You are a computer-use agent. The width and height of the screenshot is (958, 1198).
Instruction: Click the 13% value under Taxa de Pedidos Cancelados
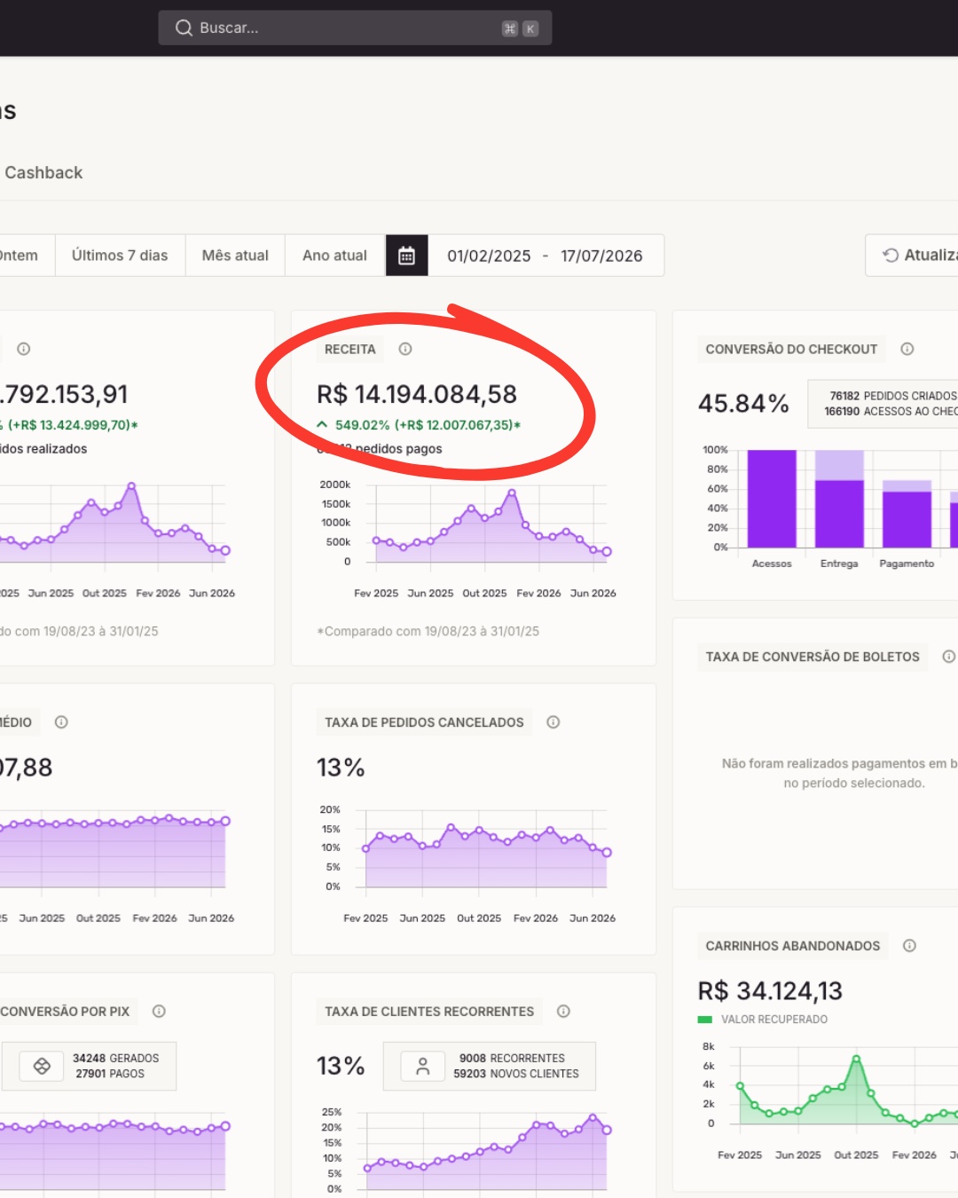click(x=341, y=768)
